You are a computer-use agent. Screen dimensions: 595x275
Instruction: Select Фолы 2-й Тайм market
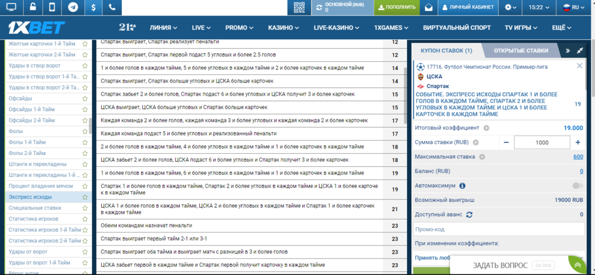point(27,153)
